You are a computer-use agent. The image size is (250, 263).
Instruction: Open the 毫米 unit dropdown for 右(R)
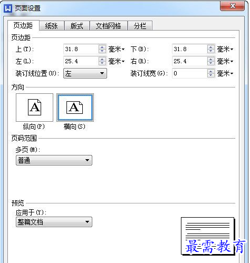pyautogui.click(x=225, y=61)
